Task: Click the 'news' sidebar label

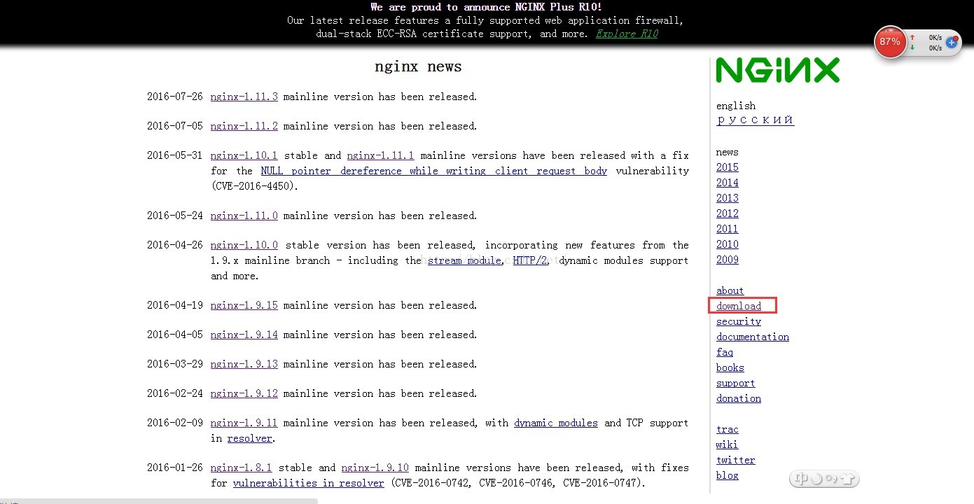Action: 728,152
